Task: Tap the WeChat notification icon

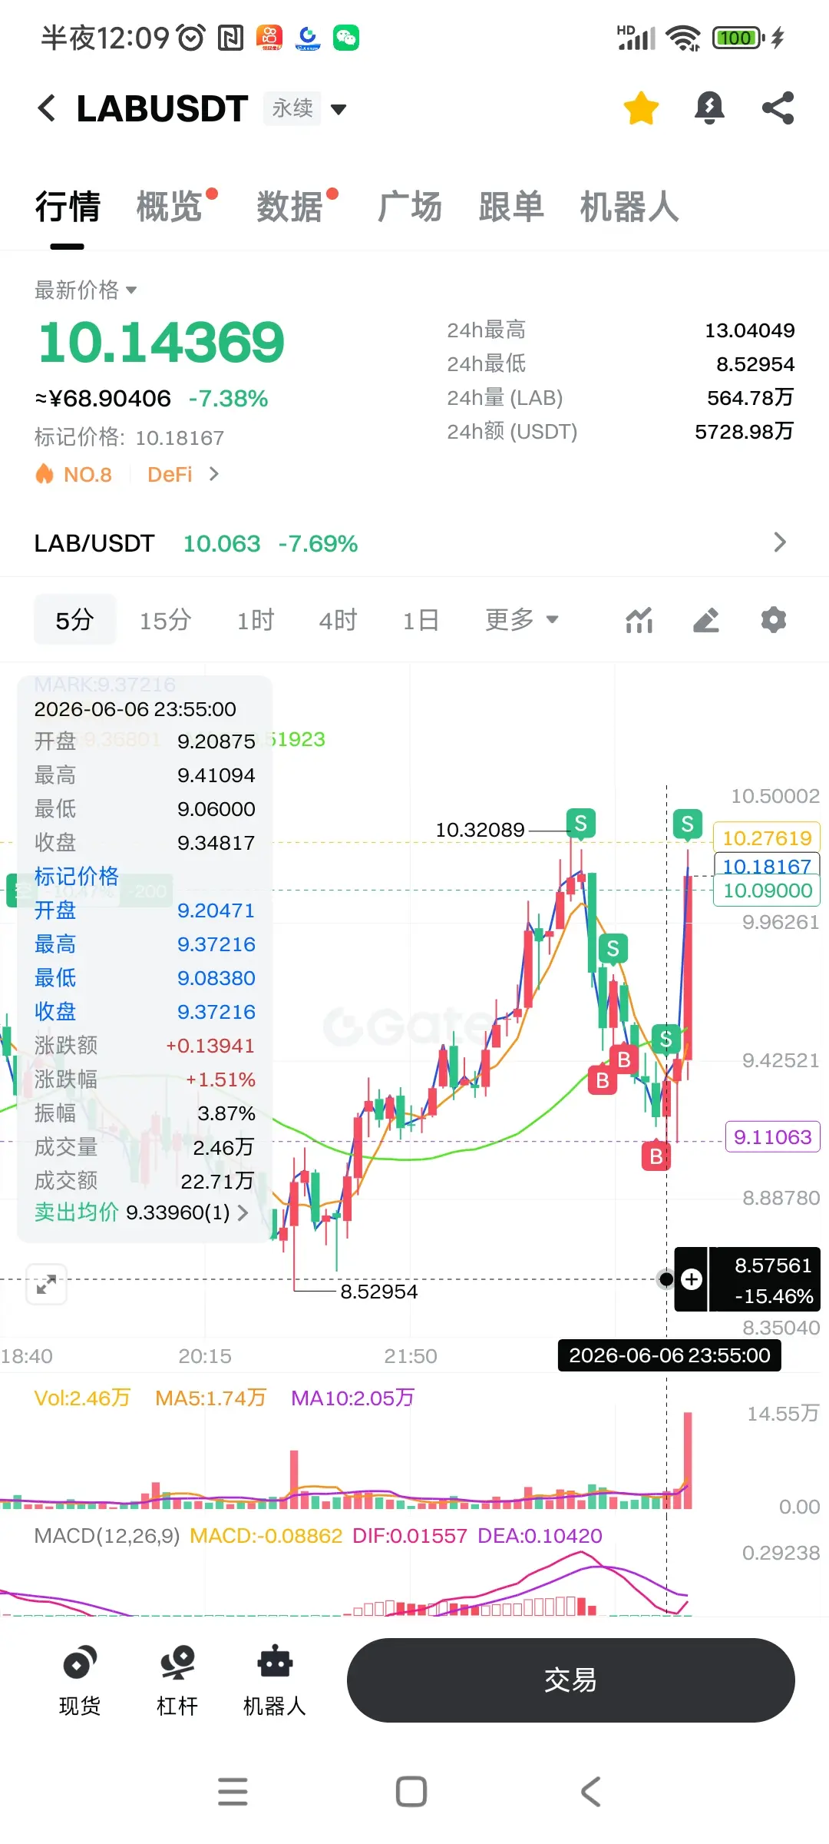Action: click(x=346, y=37)
